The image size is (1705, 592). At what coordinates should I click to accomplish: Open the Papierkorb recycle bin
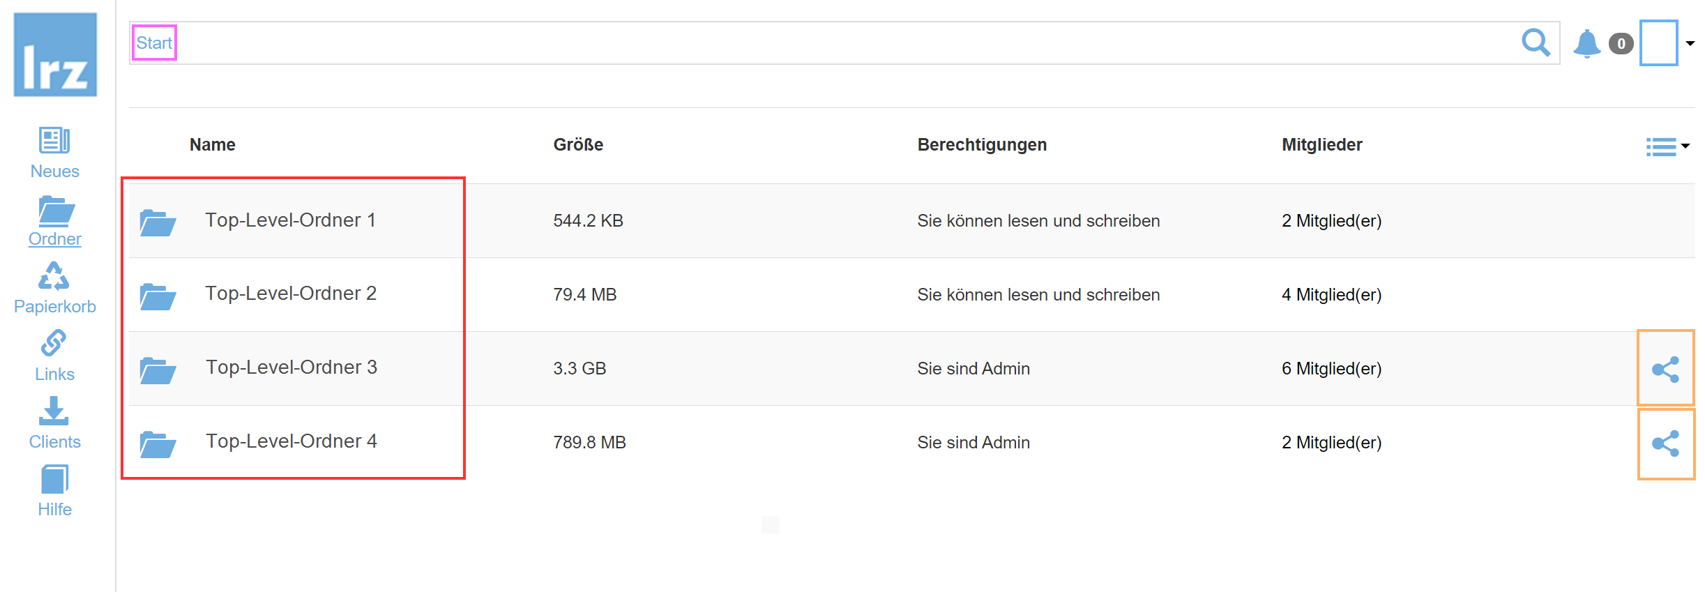(54, 288)
